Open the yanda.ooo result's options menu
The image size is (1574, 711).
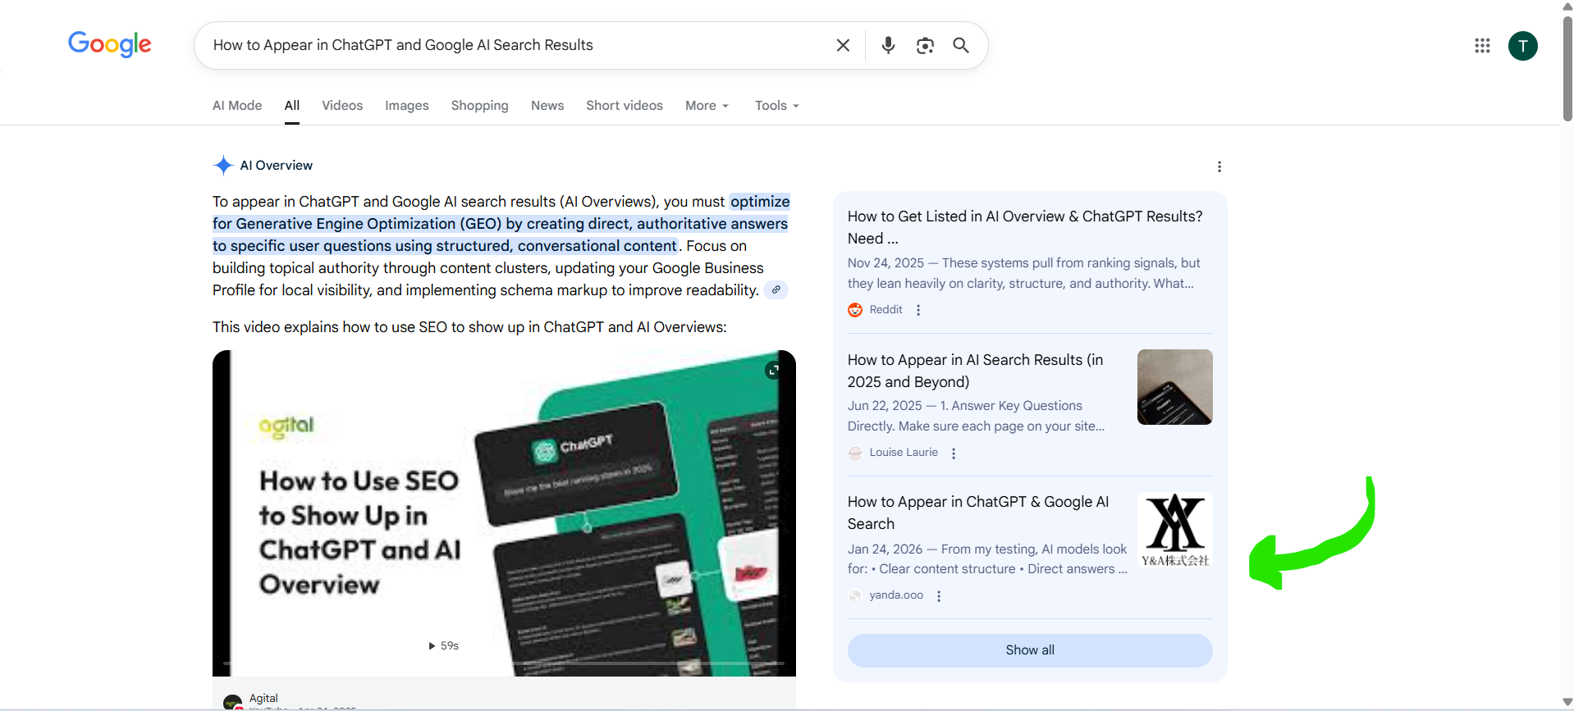coord(939,596)
